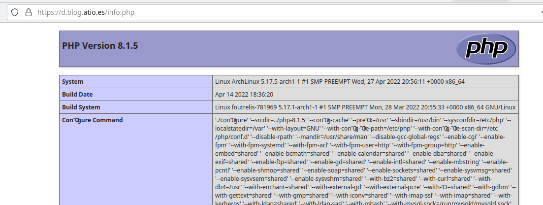Click the Apr 14 2022 build date value

point(244,94)
